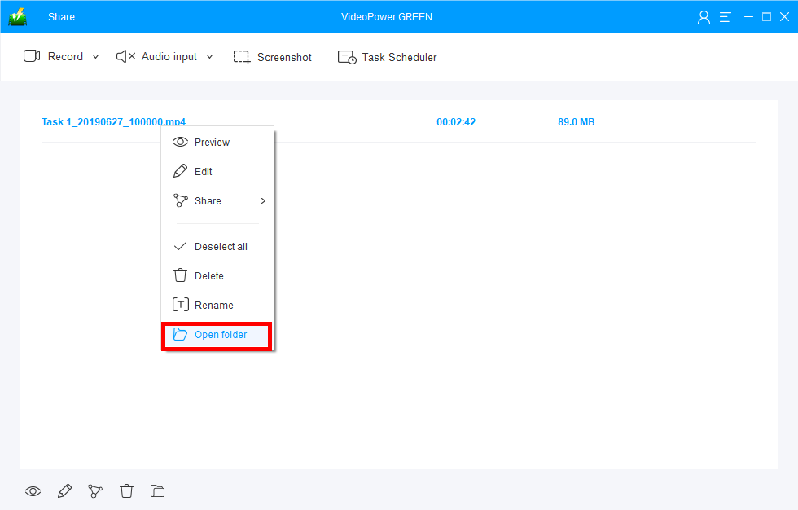Open the Task 1_20190627_100000.mp4 file link
The height and width of the screenshot is (510, 798).
(113, 121)
